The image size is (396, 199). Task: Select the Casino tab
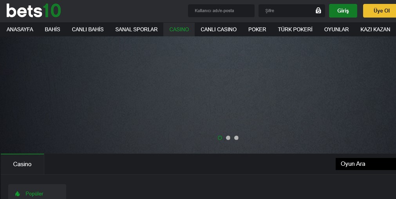tap(22, 164)
